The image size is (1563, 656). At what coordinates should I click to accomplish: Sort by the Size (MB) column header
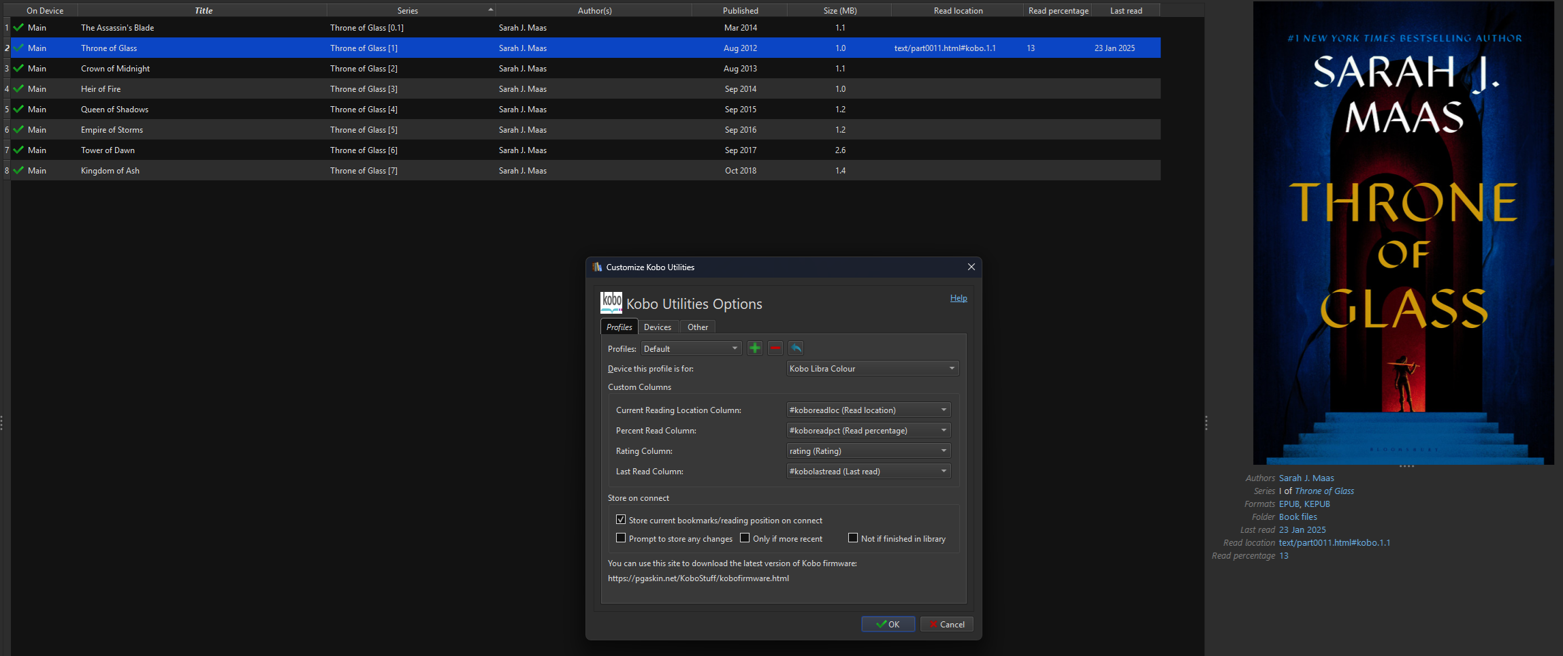click(x=839, y=10)
